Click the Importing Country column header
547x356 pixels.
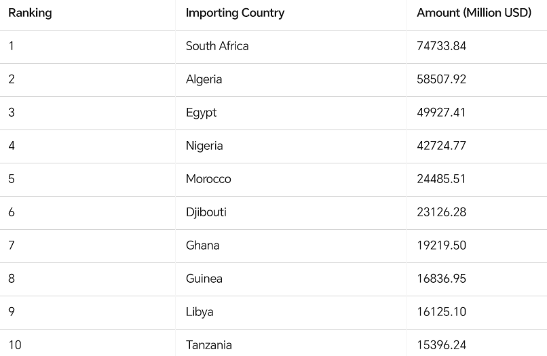pos(235,13)
